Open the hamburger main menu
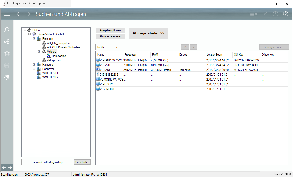This screenshot has width=293, height=177. tap(7, 14)
